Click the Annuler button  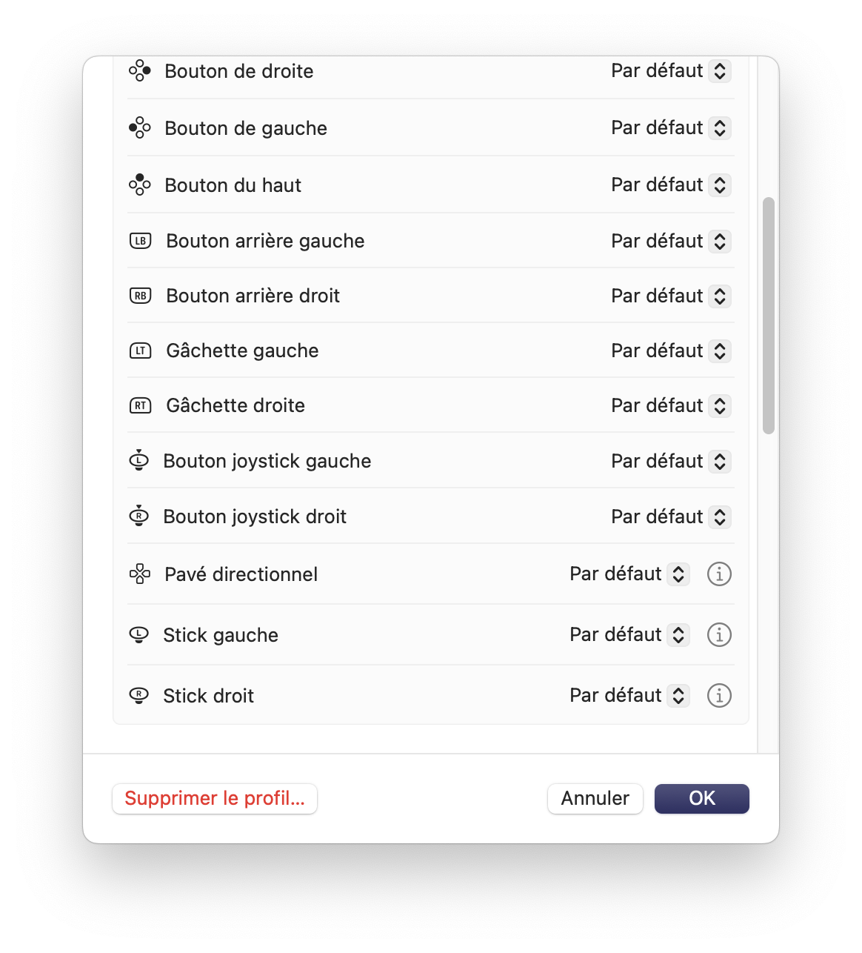coord(595,799)
